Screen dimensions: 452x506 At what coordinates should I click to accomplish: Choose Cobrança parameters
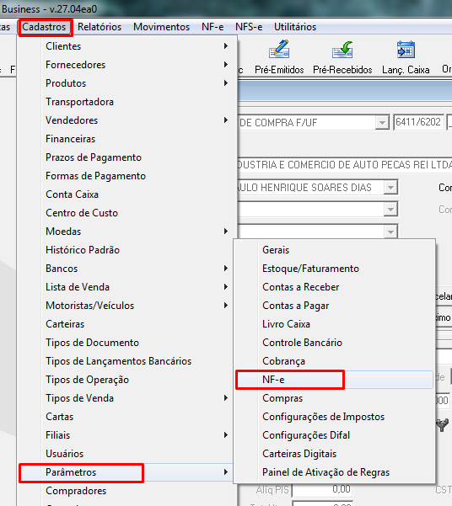tap(334, 361)
